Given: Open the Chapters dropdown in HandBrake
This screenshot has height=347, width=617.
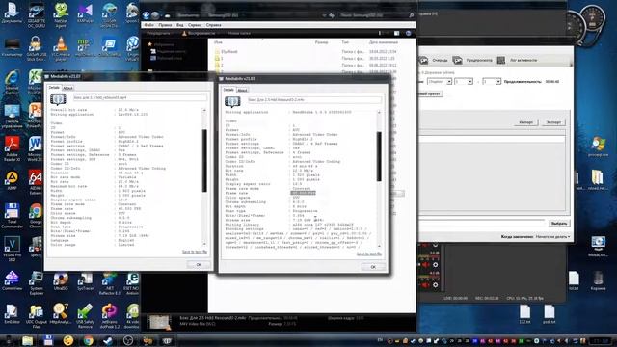Looking at the screenshot, I should (x=440, y=81).
